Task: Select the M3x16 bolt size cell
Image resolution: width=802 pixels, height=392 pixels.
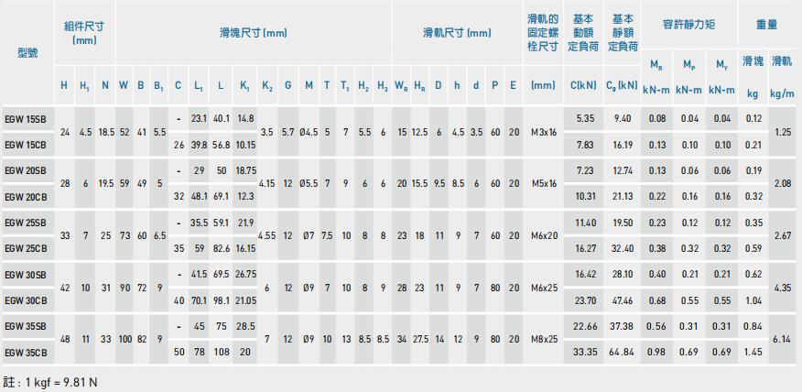Action: click(x=543, y=132)
